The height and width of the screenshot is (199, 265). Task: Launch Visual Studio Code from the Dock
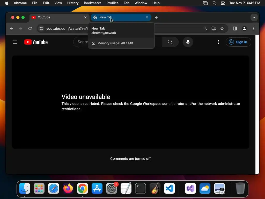170,188
